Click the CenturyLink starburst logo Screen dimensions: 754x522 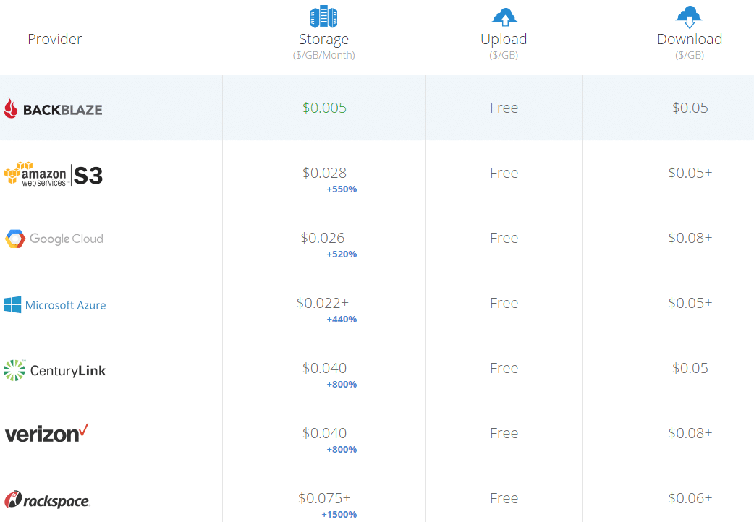click(14, 370)
